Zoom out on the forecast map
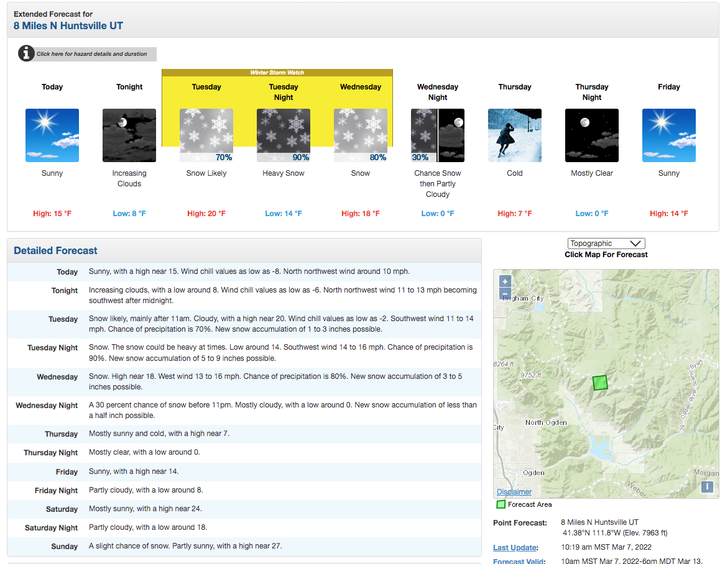Screen dimensions: 725x564 tap(506, 293)
